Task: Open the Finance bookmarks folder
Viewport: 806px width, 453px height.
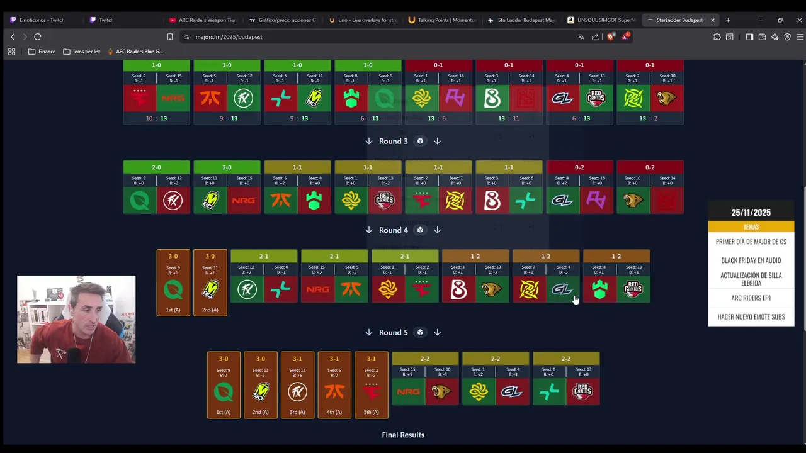Action: [42, 52]
